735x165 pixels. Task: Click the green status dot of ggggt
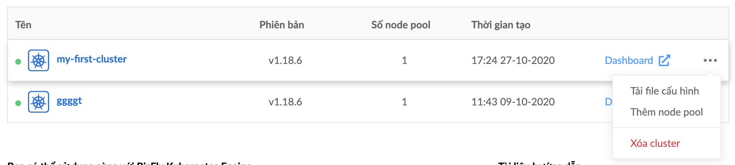(x=18, y=103)
